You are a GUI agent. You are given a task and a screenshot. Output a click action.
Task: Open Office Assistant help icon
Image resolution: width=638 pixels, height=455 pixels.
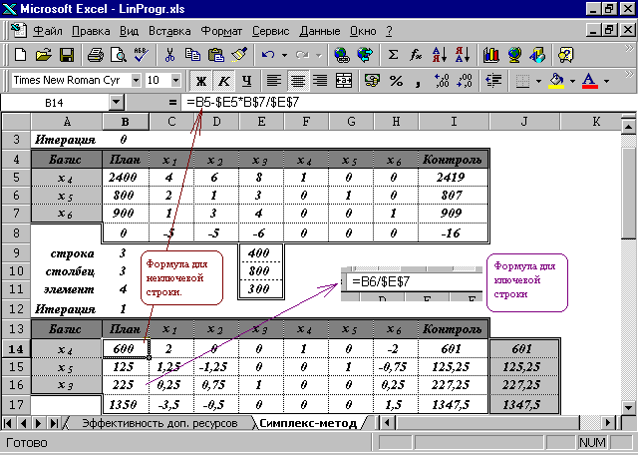566,55
